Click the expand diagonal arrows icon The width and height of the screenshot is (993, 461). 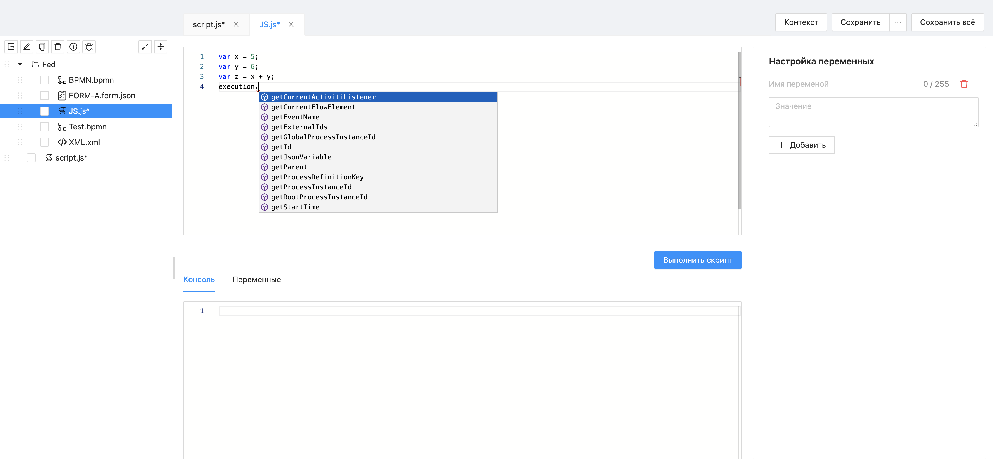point(145,47)
